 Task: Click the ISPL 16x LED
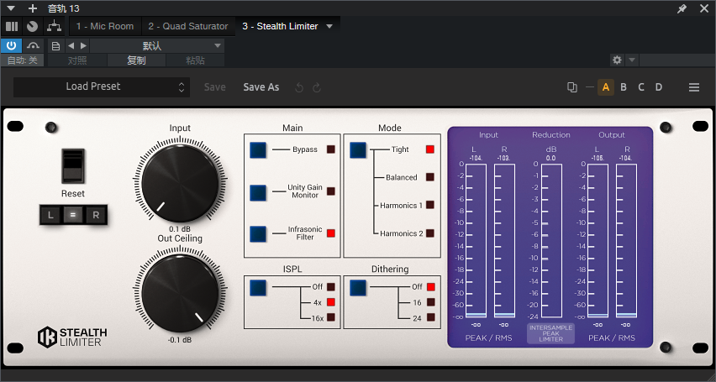click(x=331, y=317)
